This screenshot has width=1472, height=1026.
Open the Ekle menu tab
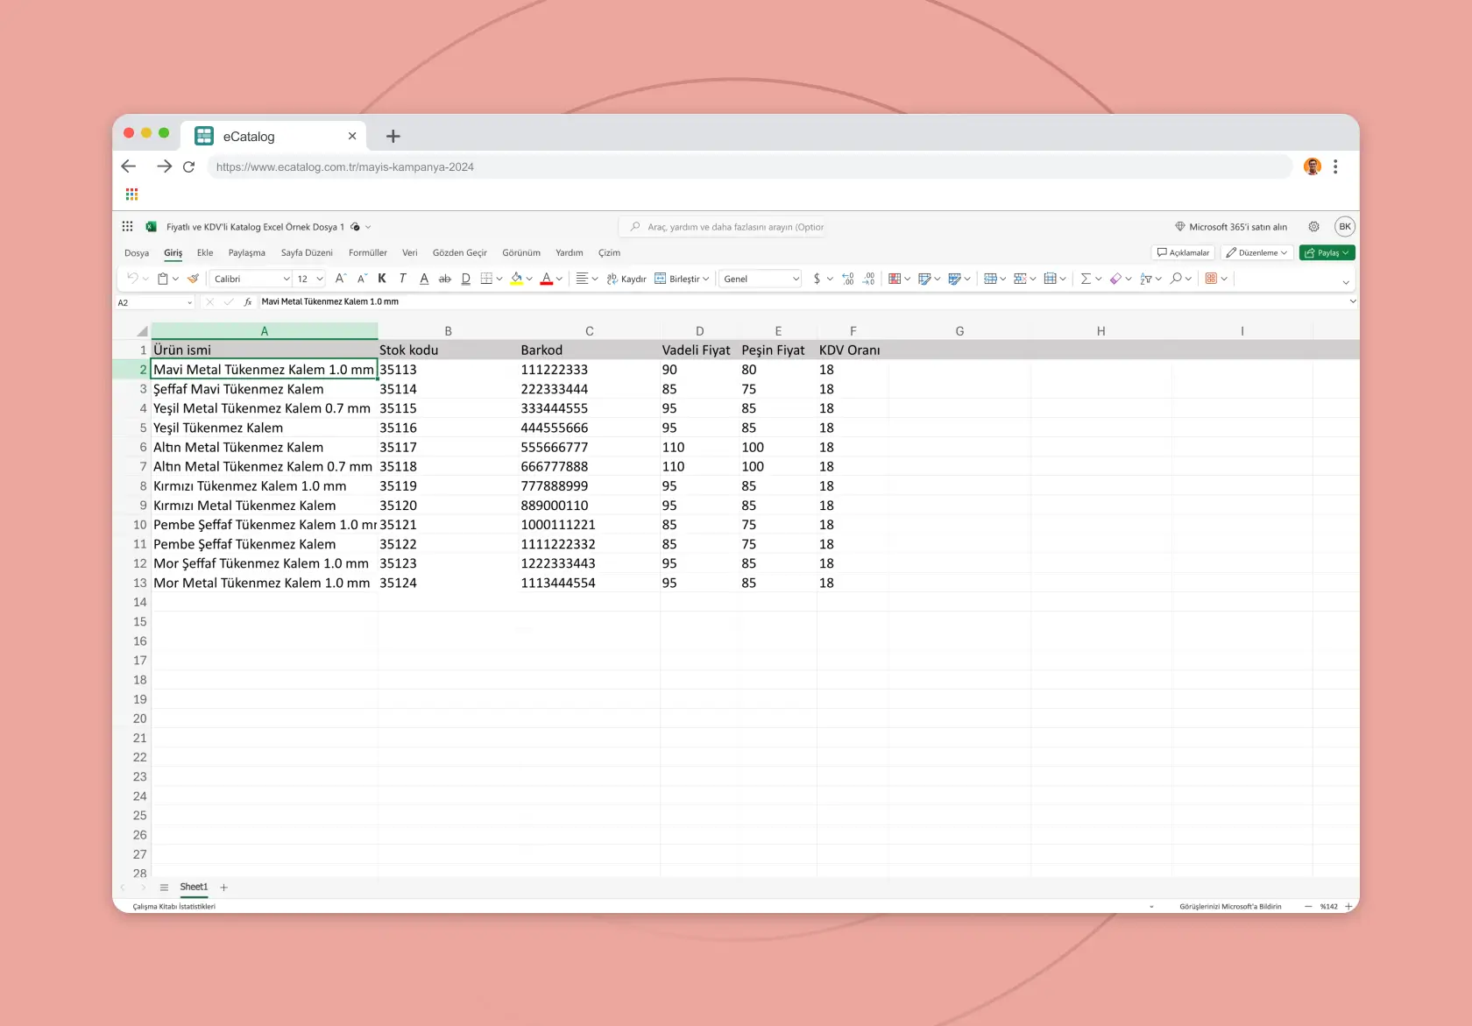point(204,252)
